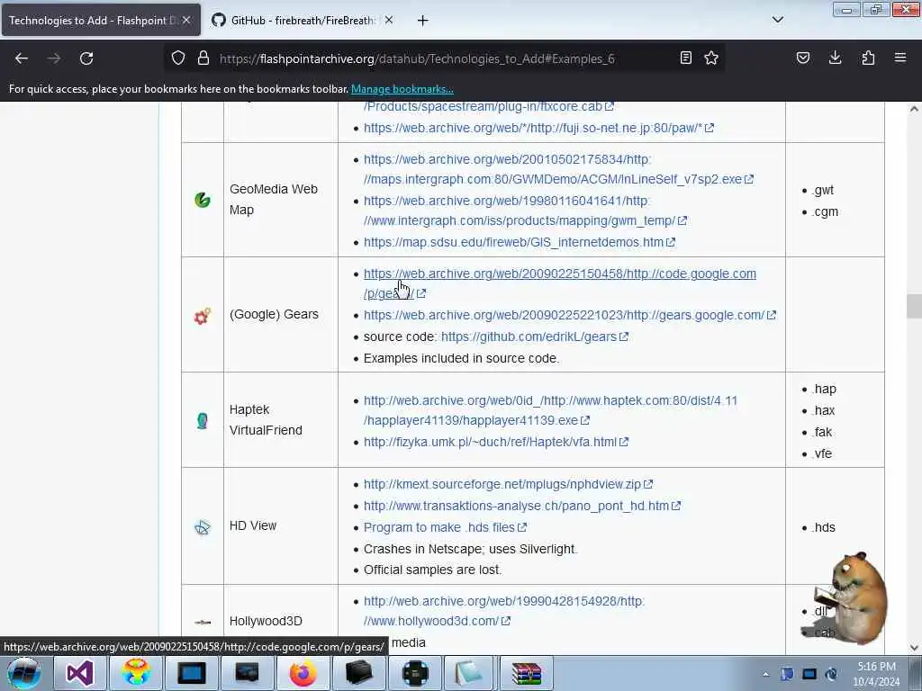Select the '.gwt' extension text

click(x=823, y=191)
